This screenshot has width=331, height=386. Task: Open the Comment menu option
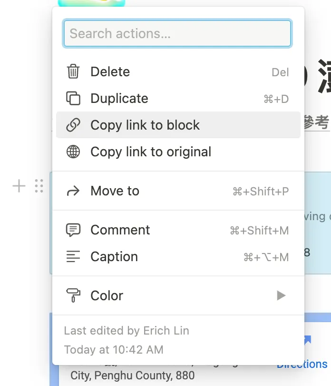[x=120, y=230]
